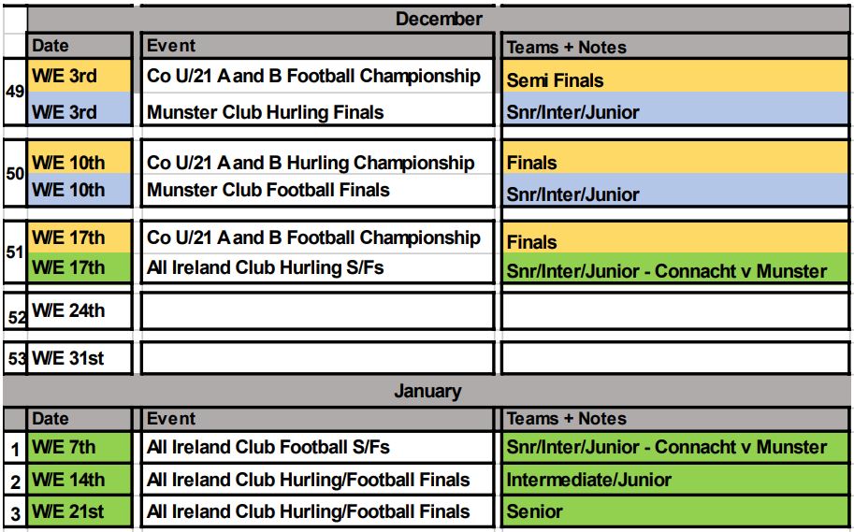Click the empty event cell for W/E 24th
854x532 pixels.
click(x=317, y=311)
